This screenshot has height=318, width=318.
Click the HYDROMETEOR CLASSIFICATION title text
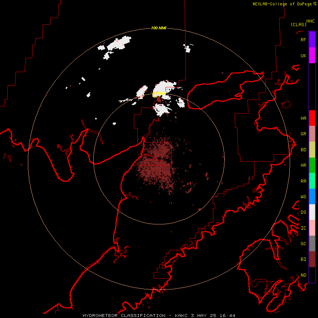pyautogui.click(x=124, y=316)
